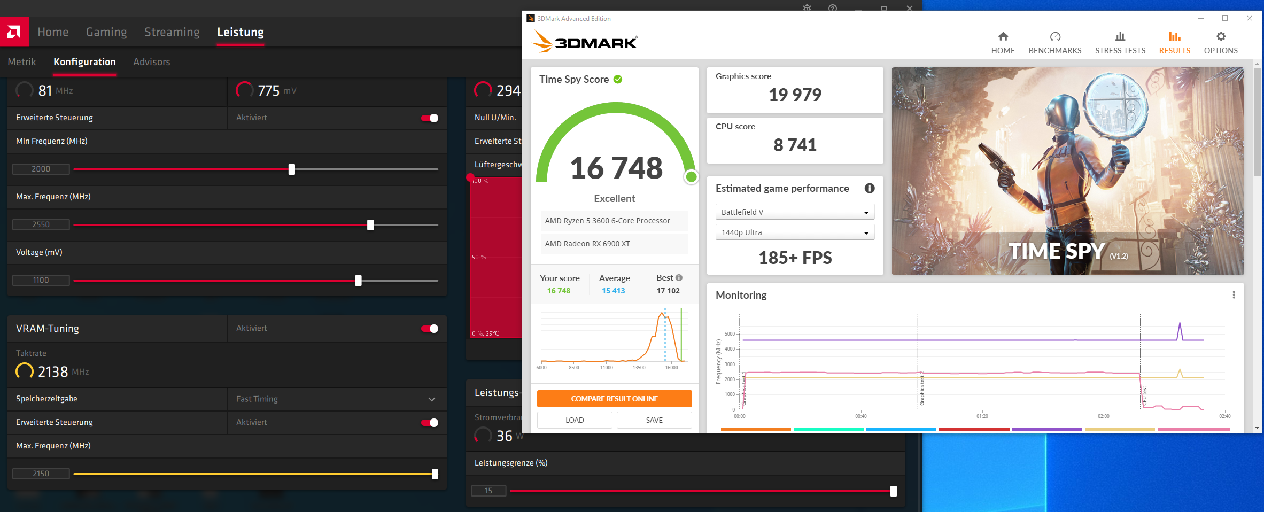This screenshot has height=512, width=1264.
Task: Click the 775 mV voltage reading
Action: (266, 90)
